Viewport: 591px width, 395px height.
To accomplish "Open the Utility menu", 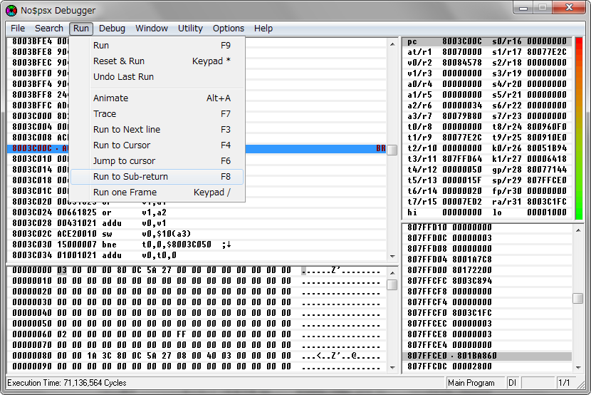I will click(x=190, y=29).
